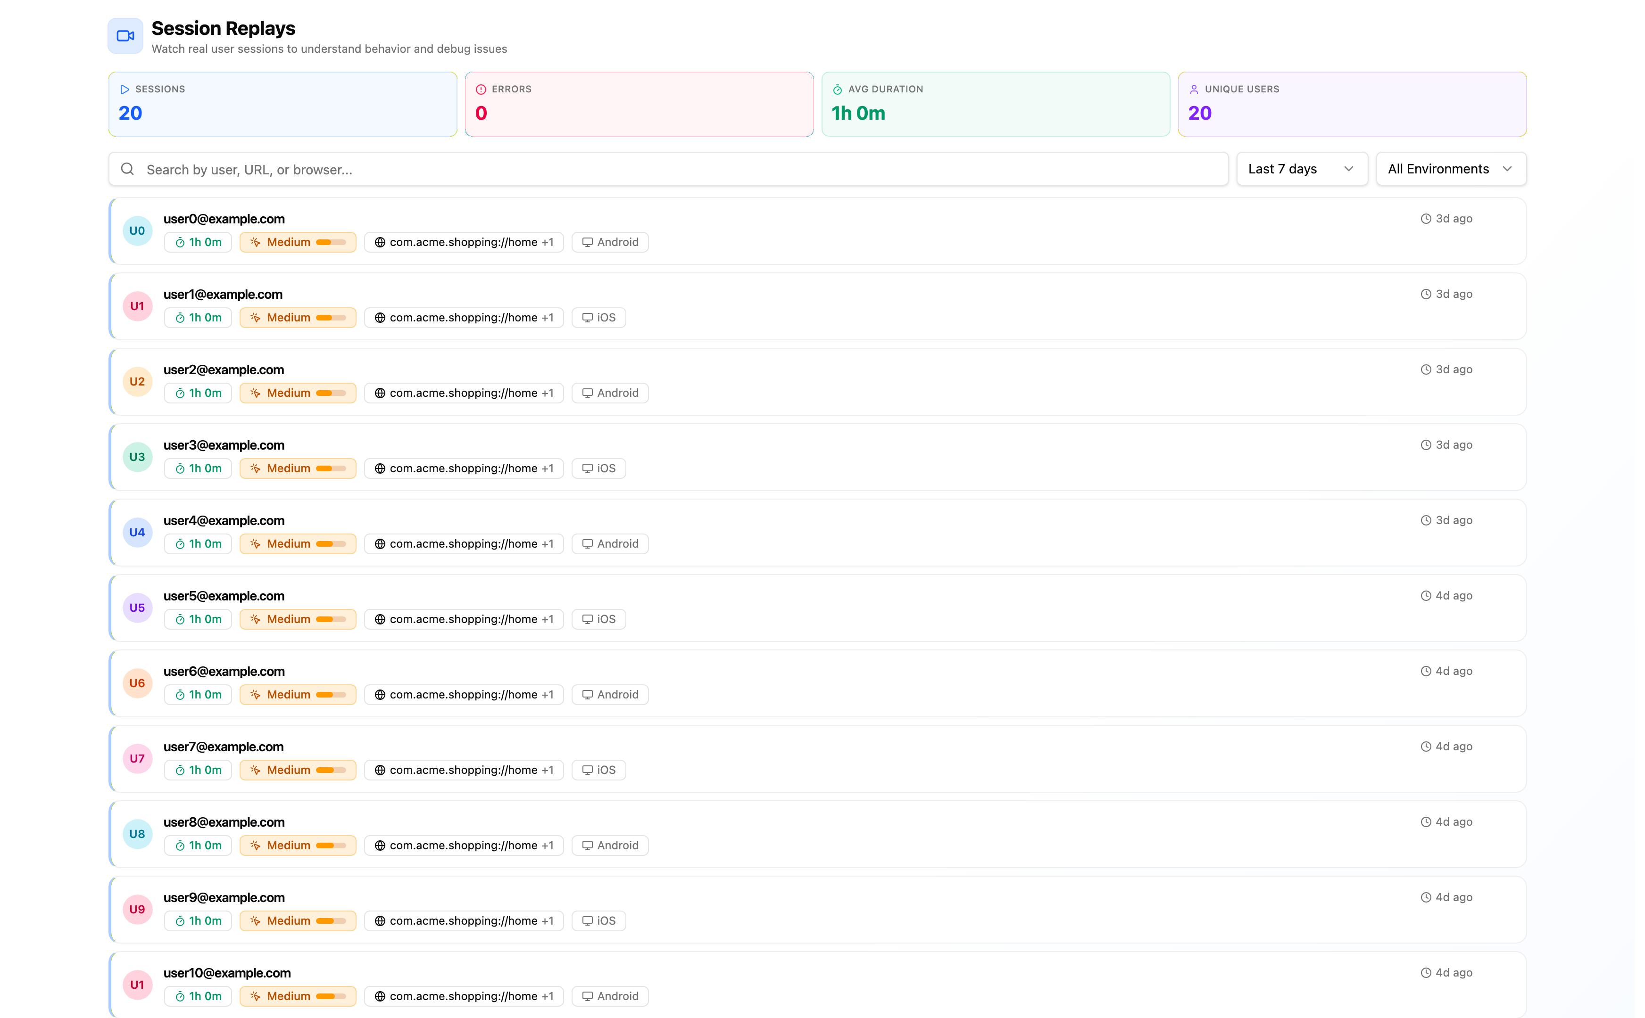
Task: Click the U0 user avatar
Action: tap(137, 231)
